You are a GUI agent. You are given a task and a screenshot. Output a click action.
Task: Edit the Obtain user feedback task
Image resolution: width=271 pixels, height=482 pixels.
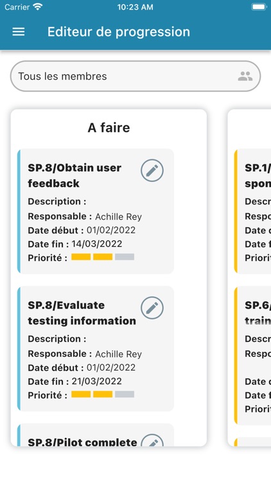pyautogui.click(x=152, y=170)
